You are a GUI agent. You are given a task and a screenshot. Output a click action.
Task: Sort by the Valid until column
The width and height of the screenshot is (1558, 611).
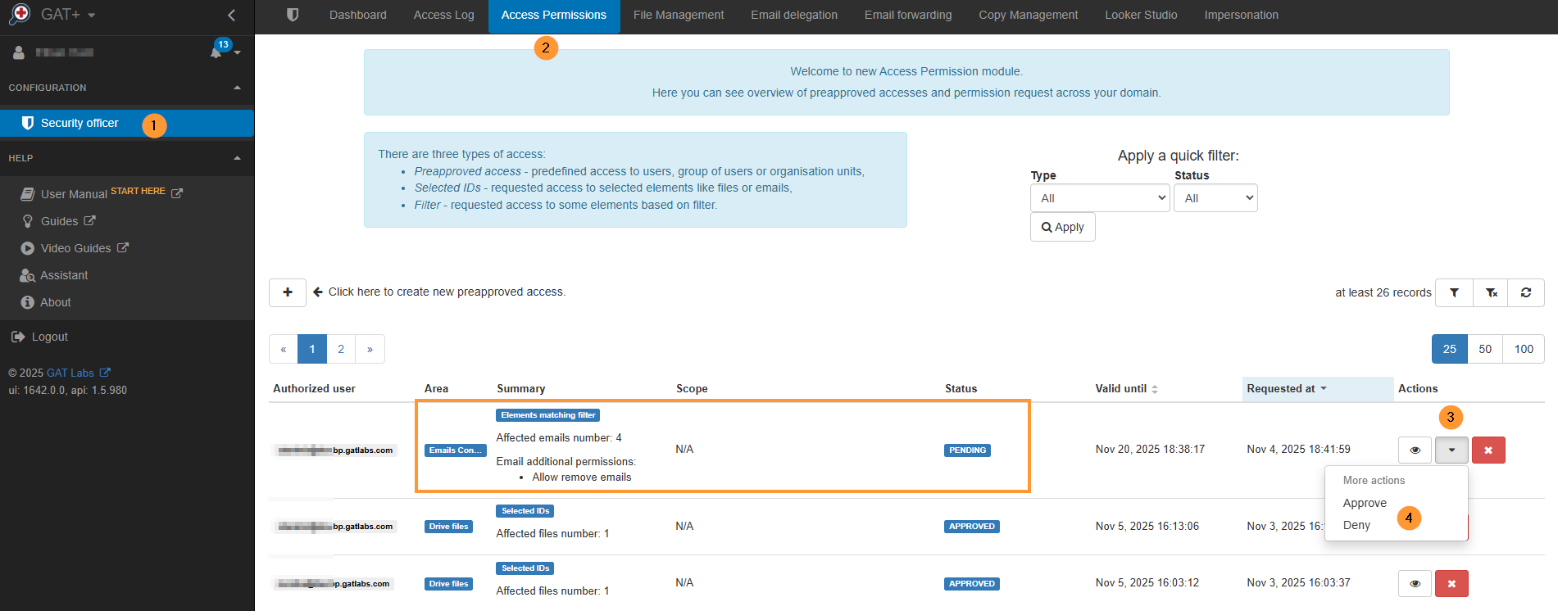(1127, 388)
